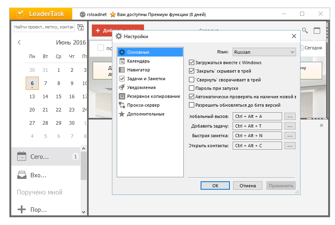The width and height of the screenshot is (335, 225).
Task: Click the Навигатор settings icon
Action: 122,70
